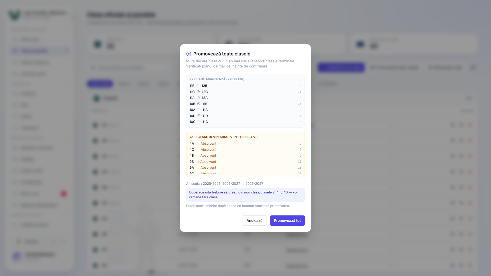Click the blue notice about recreating classes
The image size is (491, 276).
click(245, 195)
